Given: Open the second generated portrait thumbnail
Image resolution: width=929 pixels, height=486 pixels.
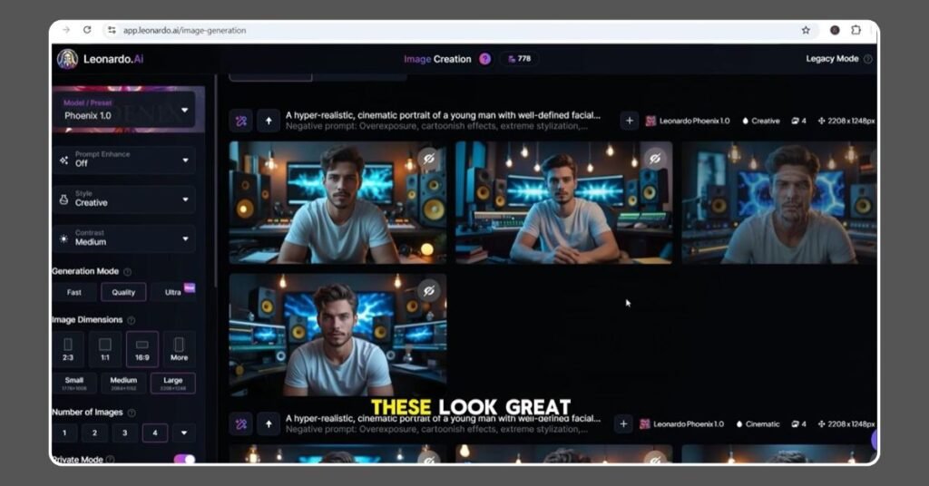Looking at the screenshot, I should point(563,202).
